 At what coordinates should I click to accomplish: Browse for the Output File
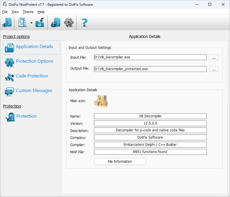pos(214,69)
